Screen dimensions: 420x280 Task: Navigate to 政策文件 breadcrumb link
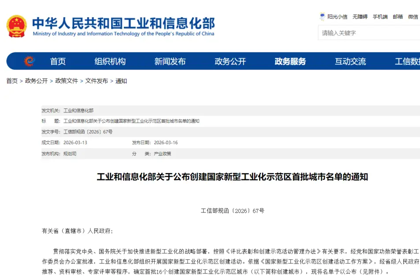point(67,81)
